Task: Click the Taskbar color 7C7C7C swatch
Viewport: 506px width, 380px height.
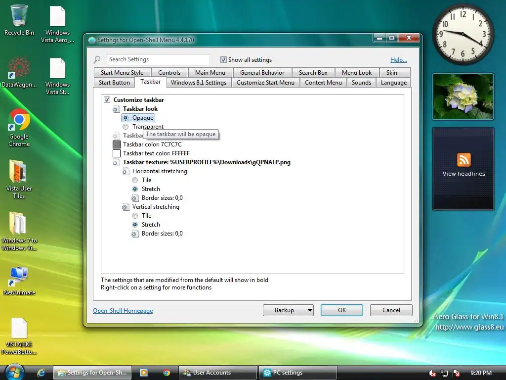Action: click(117, 144)
